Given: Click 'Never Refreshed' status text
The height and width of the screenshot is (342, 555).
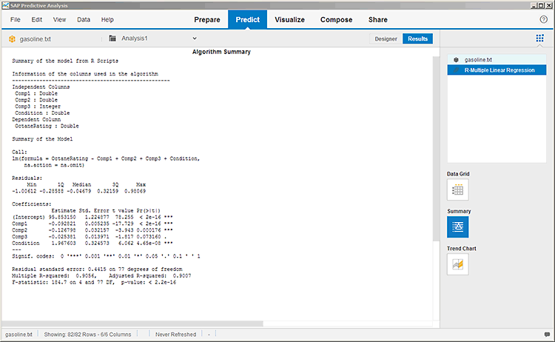Looking at the screenshot, I should [175, 334].
